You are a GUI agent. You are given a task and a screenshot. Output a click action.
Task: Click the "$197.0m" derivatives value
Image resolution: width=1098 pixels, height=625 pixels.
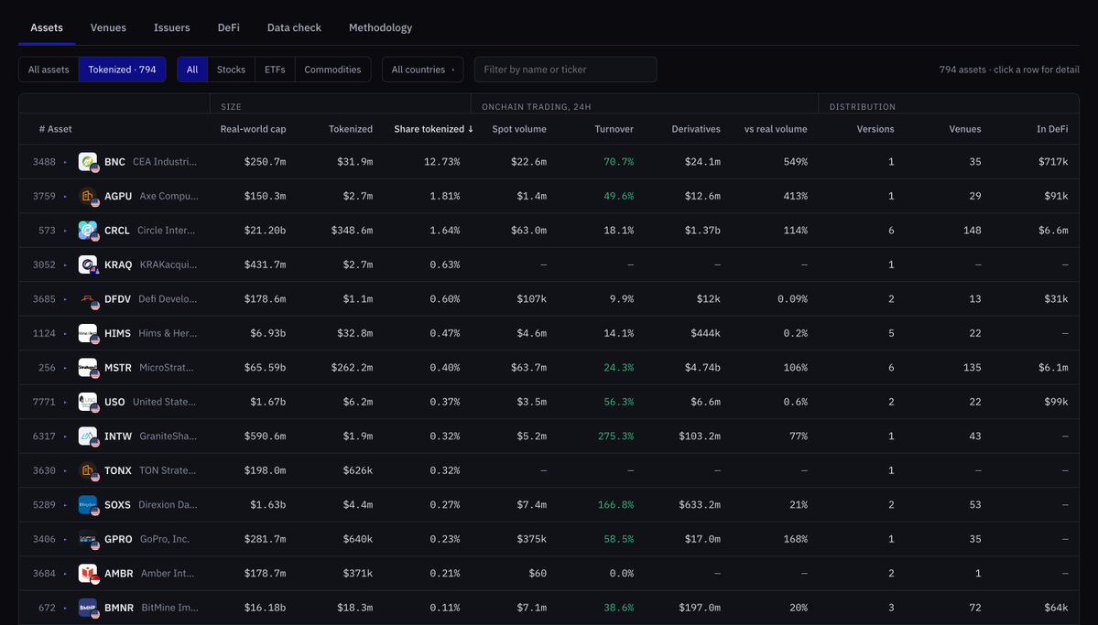(x=699, y=608)
